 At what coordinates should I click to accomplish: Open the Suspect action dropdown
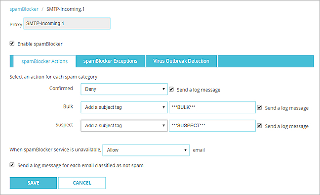(x=124, y=125)
